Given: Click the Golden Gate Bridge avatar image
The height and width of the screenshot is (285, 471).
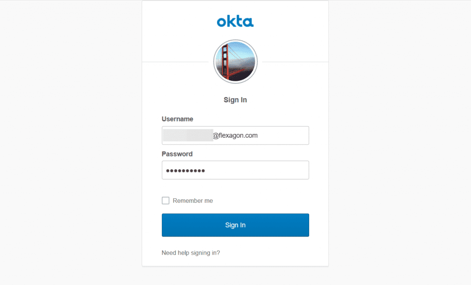Looking at the screenshot, I should click(x=235, y=61).
